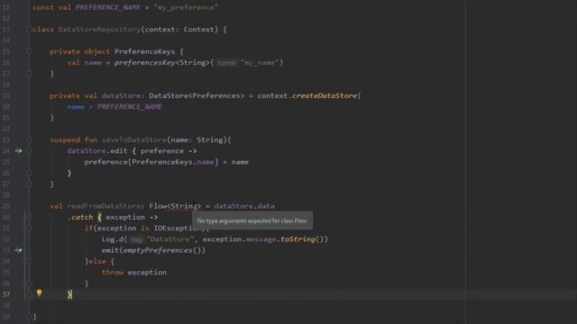Image resolution: width=577 pixels, height=324 pixels.
Task: Click the class name 'DataStoreRepository'
Action: tap(99, 30)
